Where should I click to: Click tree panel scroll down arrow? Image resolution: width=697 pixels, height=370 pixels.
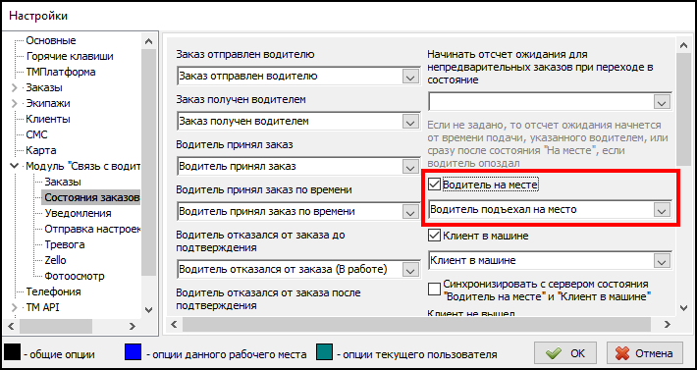point(148,309)
